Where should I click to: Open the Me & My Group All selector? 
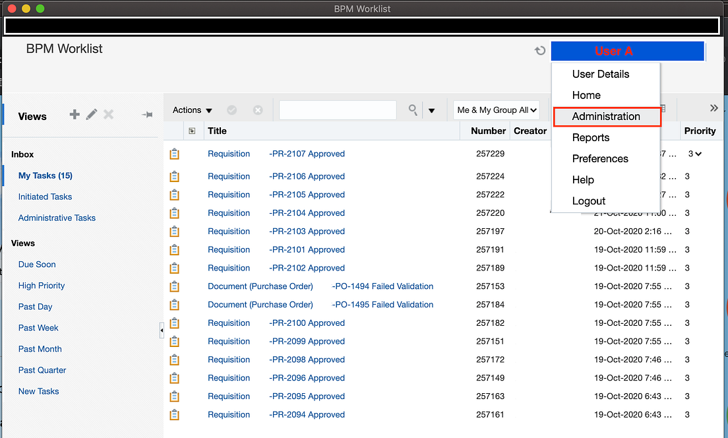(496, 109)
